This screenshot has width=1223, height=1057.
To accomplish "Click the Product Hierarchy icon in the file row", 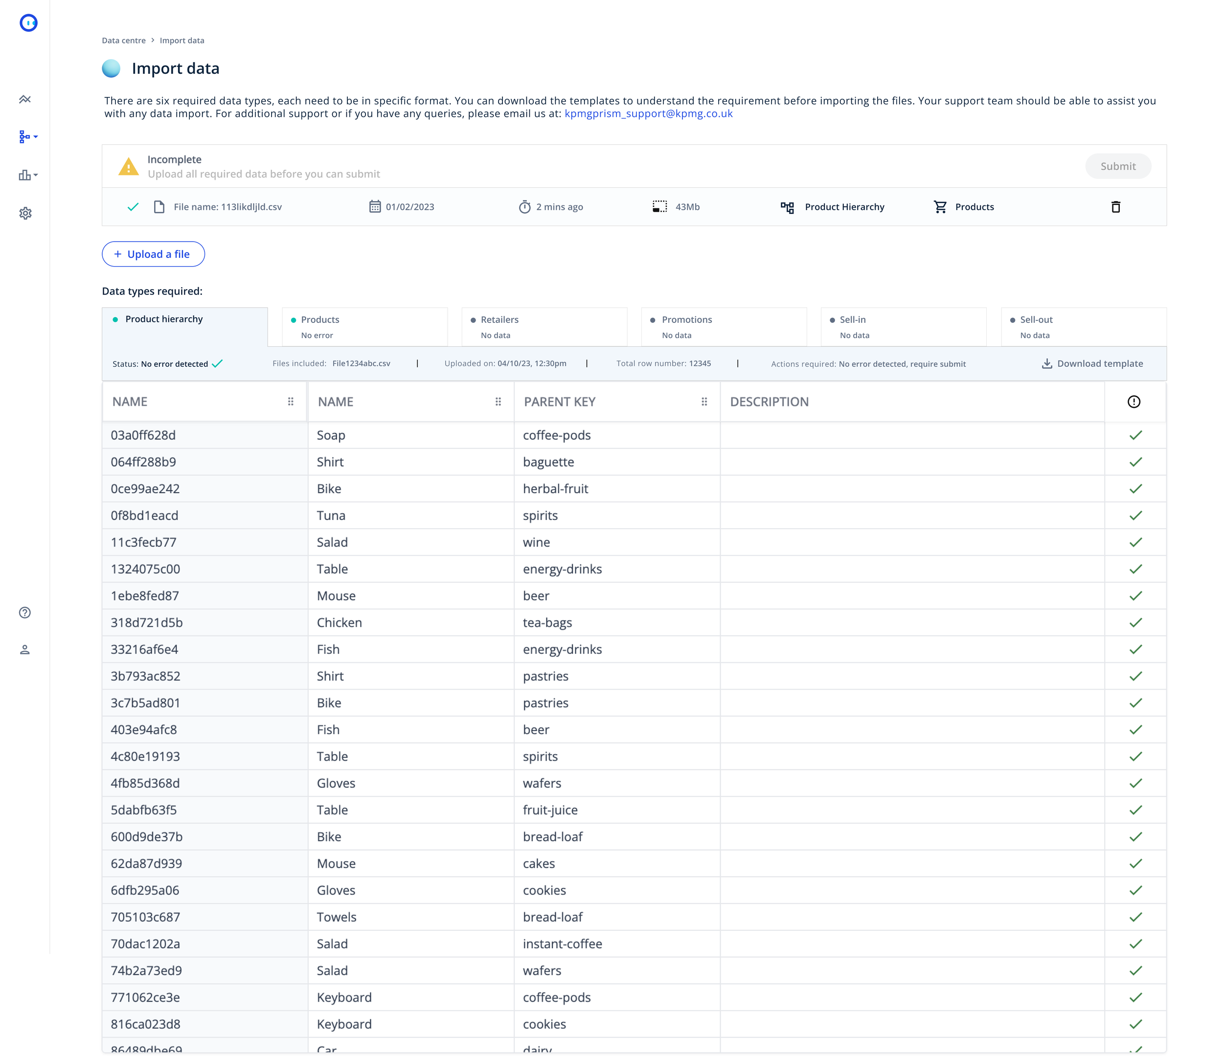I will (x=787, y=207).
